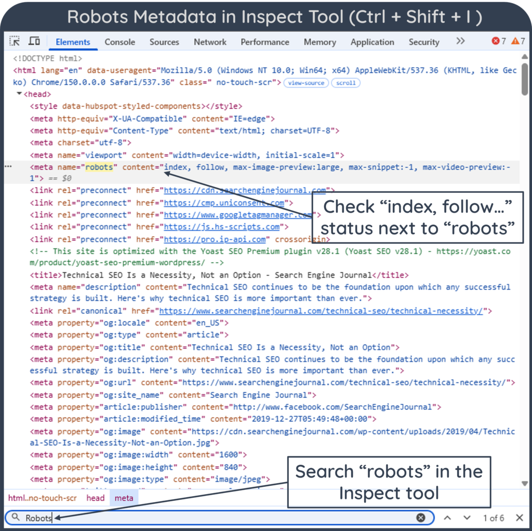Switch to the Security tab
Viewport: 532px width, 531px height.
click(424, 42)
